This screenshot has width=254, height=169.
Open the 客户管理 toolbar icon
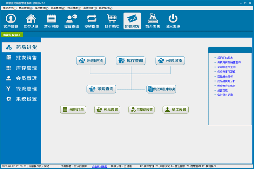[11, 21]
